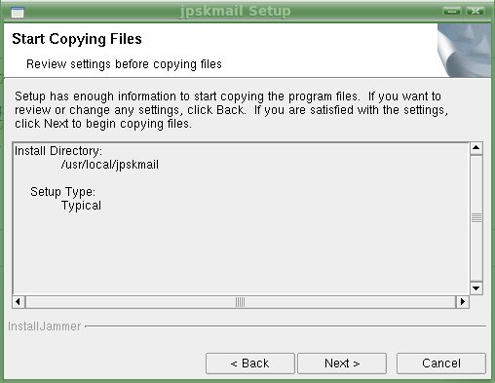The width and height of the screenshot is (495, 383).
Task: Click the /usr/local/jpskmail install path text
Action: pyautogui.click(x=110, y=165)
